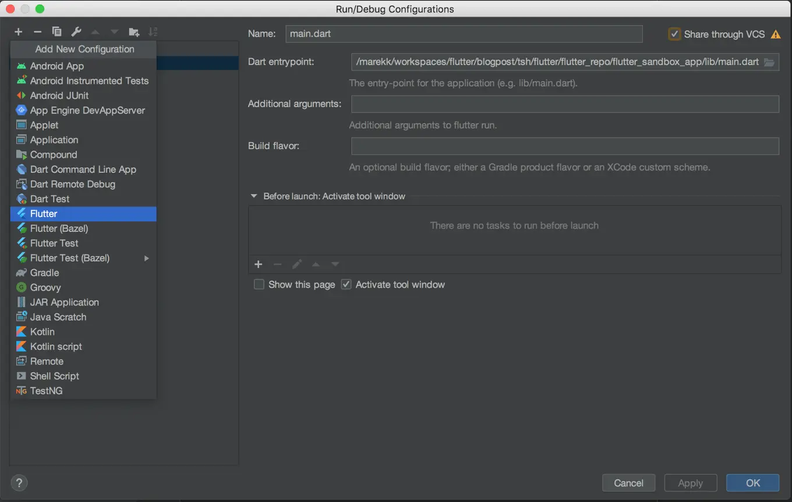The height and width of the screenshot is (502, 792).
Task: Open the Add New Configuration dropdown with plus
Action: pos(18,31)
